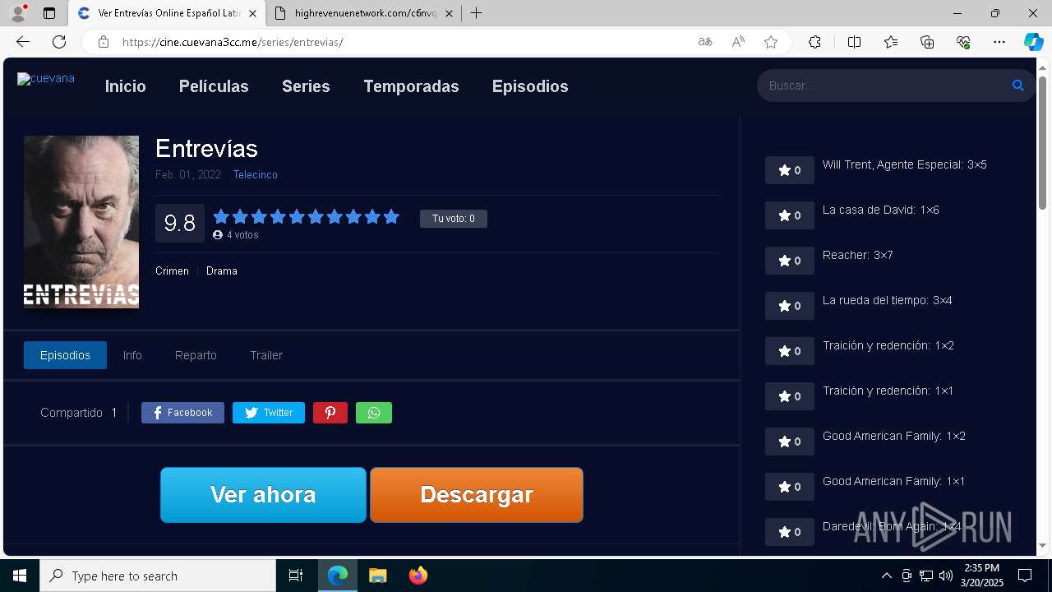Screen dimensions: 1052x592
Task: View site information padlock icon
Action: coord(104,42)
